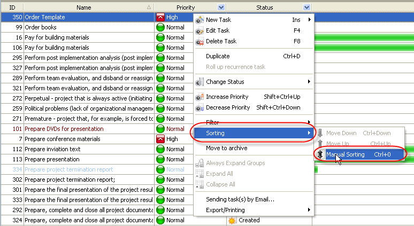Open the Status column filter dropdown
414x226 pixels.
point(306,7)
